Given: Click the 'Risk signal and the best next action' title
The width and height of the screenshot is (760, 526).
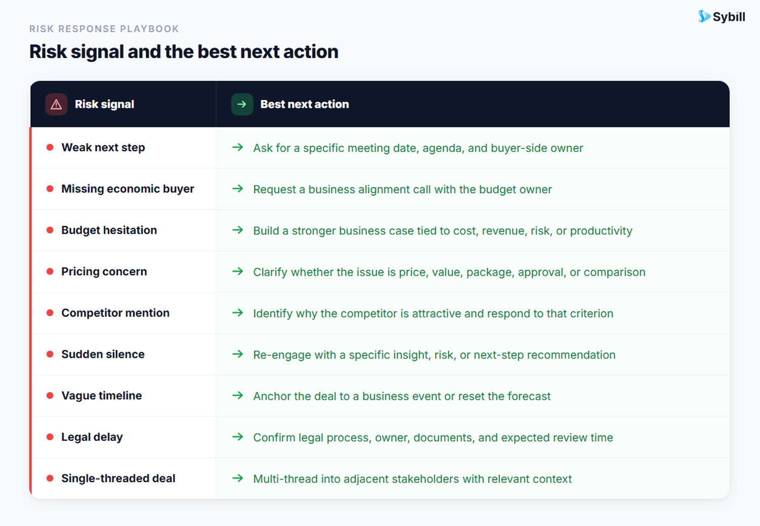Looking at the screenshot, I should pos(184,52).
